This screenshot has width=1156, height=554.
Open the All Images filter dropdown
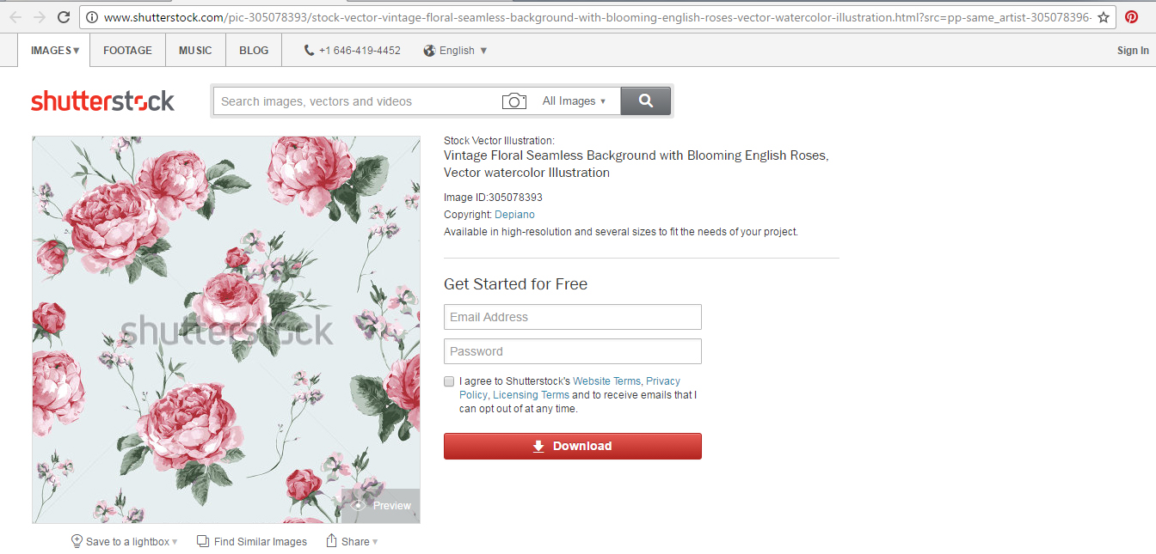click(x=574, y=101)
